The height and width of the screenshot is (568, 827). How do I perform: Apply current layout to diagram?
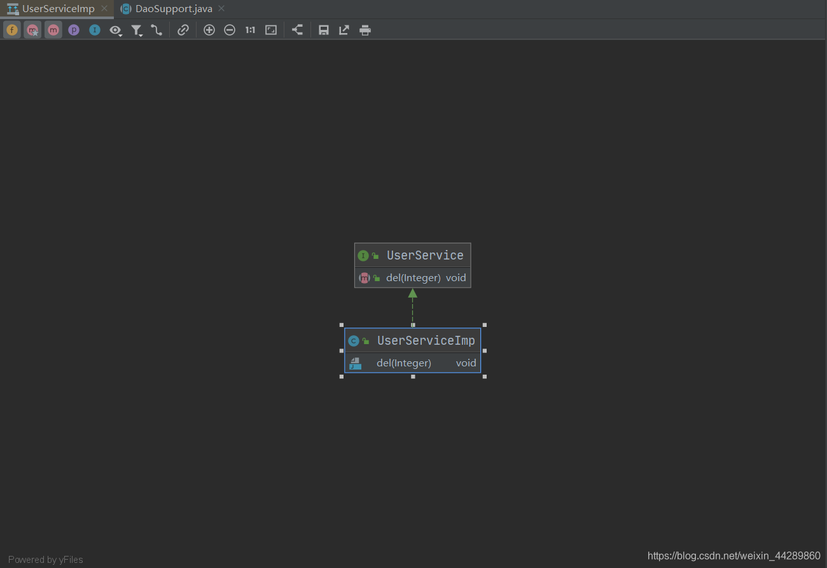[x=297, y=30]
